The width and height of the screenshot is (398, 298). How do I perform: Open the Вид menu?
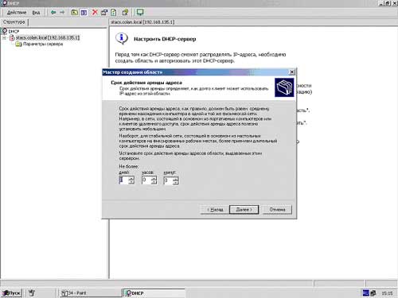coord(36,13)
